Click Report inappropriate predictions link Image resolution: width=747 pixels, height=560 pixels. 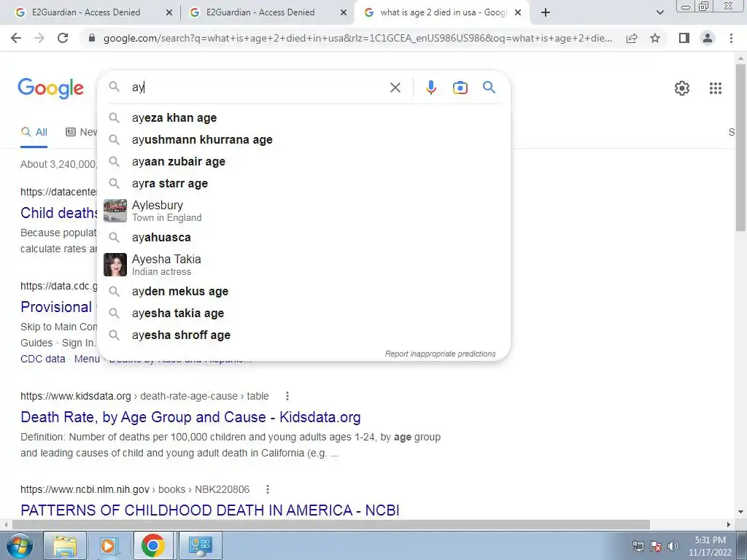[440, 354]
